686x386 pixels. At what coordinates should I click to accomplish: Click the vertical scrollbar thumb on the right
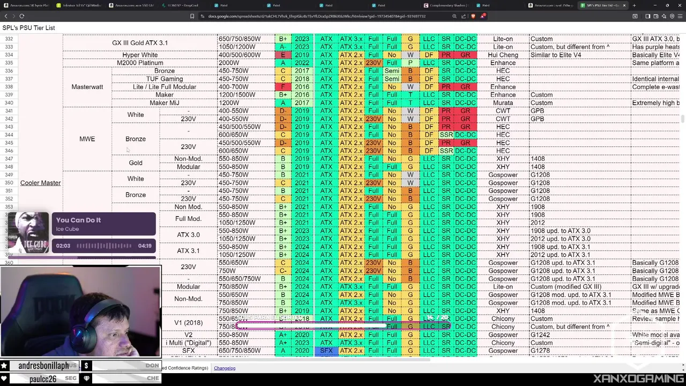pyautogui.click(x=682, y=118)
